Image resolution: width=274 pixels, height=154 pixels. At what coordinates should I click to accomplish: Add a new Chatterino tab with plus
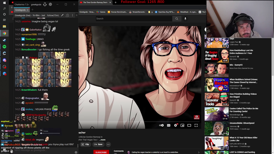[33, 10]
